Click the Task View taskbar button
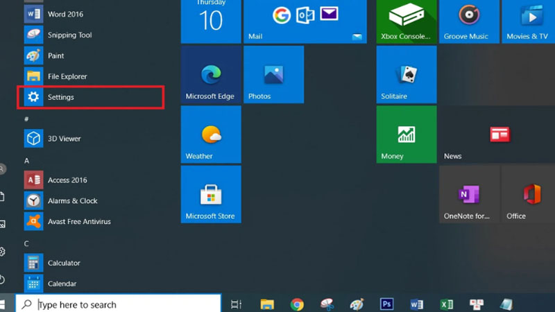Image resolution: width=555 pixels, height=312 pixels. (x=236, y=304)
